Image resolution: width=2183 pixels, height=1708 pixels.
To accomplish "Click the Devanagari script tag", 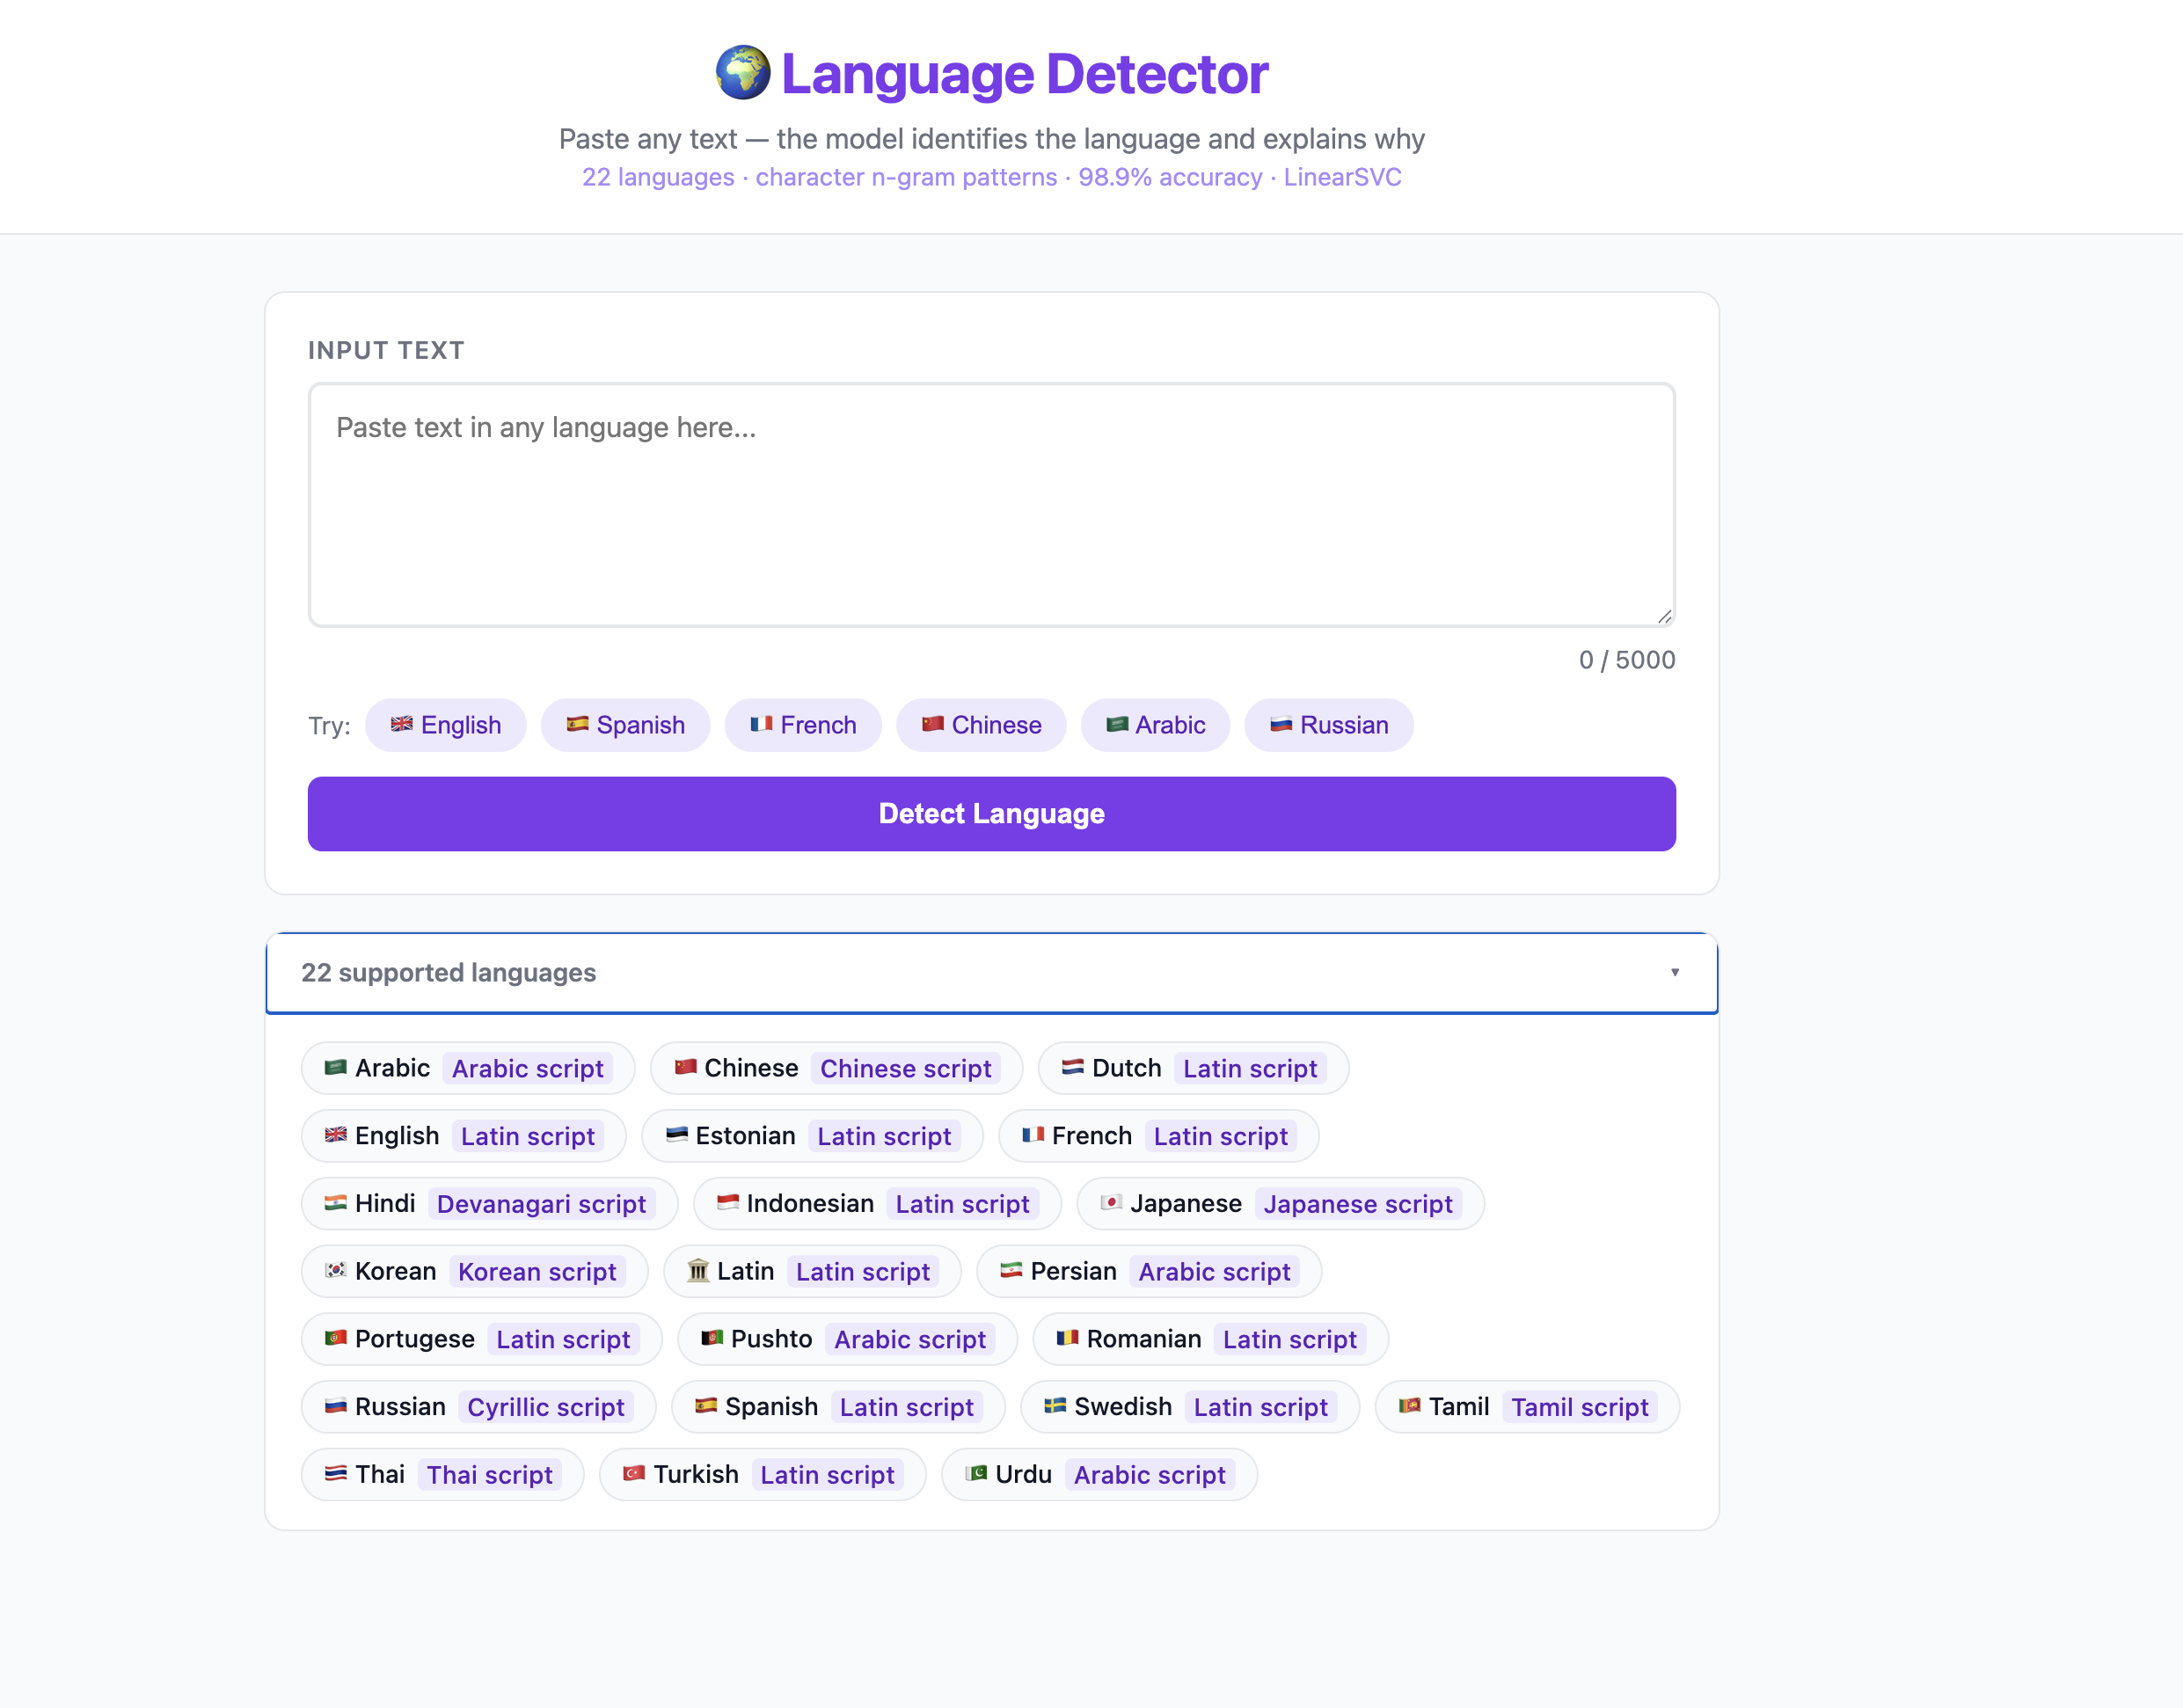I will pos(541,1203).
